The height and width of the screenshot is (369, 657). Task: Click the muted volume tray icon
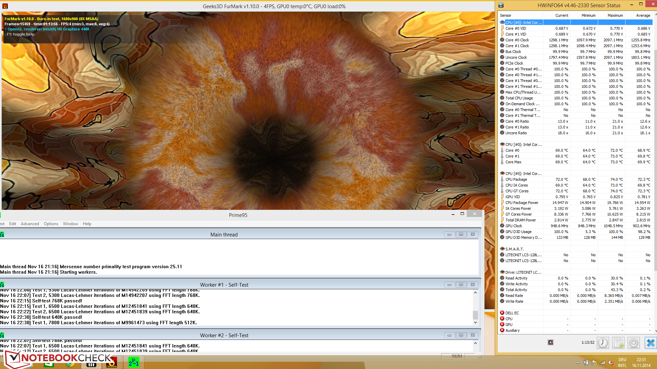pos(611,363)
